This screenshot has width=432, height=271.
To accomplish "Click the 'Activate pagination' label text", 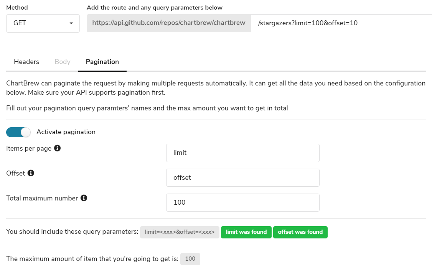I will pyautogui.click(x=66, y=132).
